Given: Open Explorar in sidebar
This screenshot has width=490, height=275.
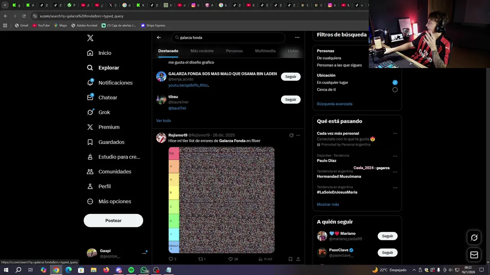Looking at the screenshot, I should pos(103,68).
